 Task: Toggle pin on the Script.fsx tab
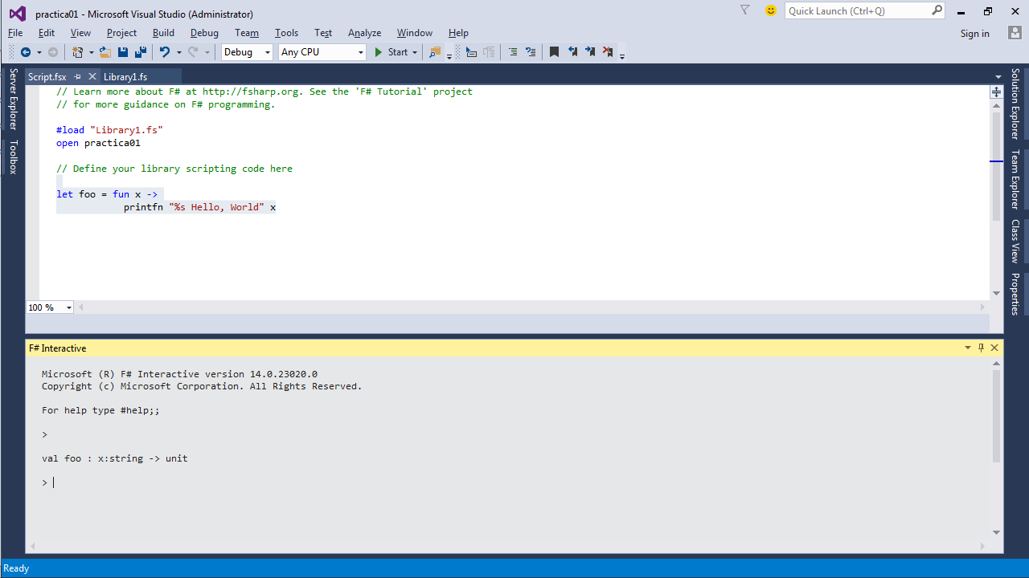click(x=78, y=77)
